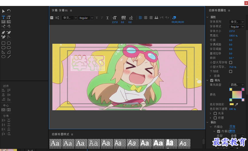This screenshot has height=151, width=248.
Task: Select the first Aa title style thumbnail
Action: click(x=55, y=143)
